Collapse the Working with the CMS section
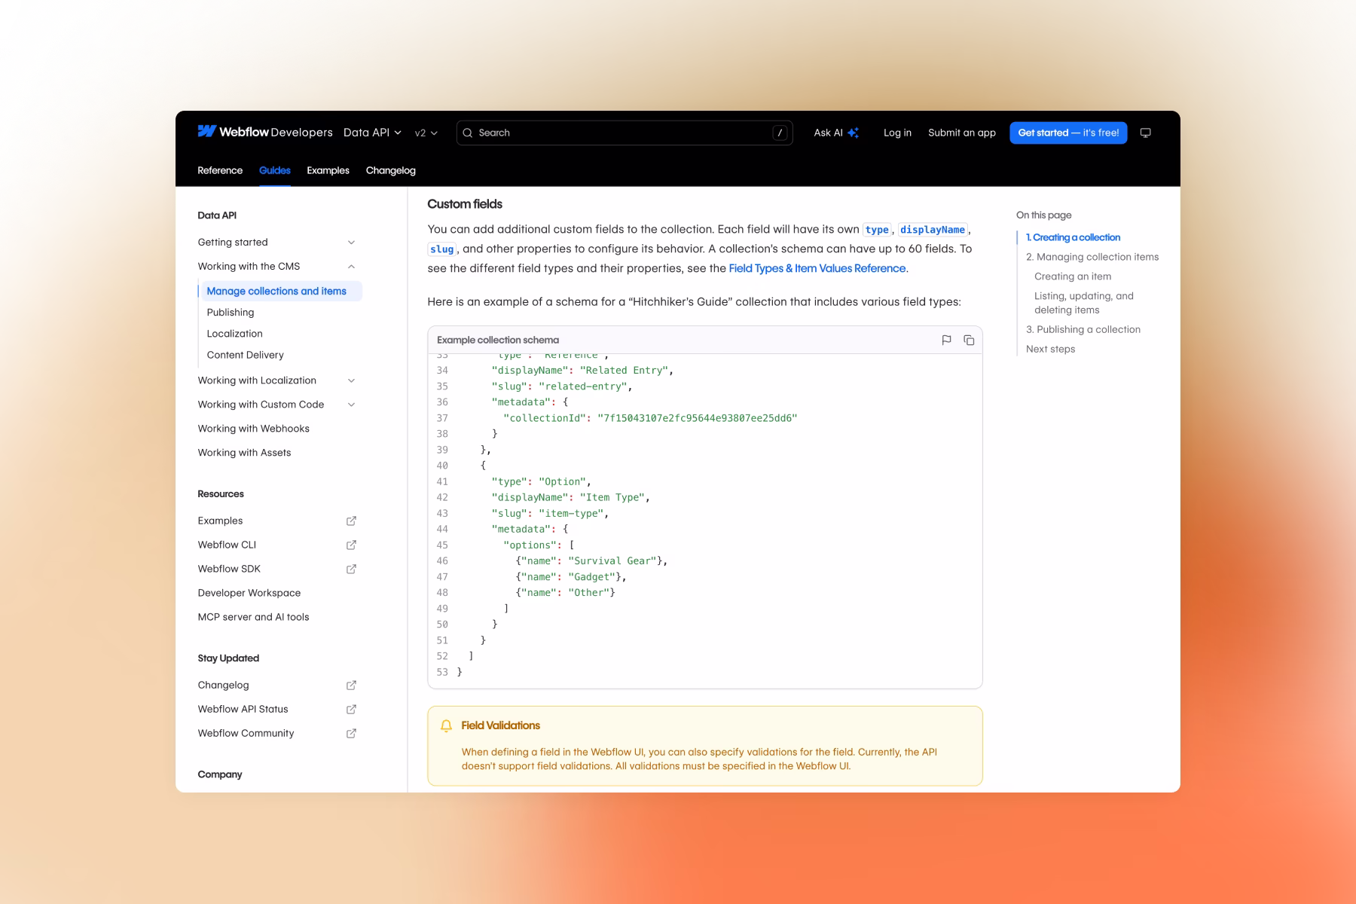Viewport: 1356px width, 904px height. pos(351,266)
